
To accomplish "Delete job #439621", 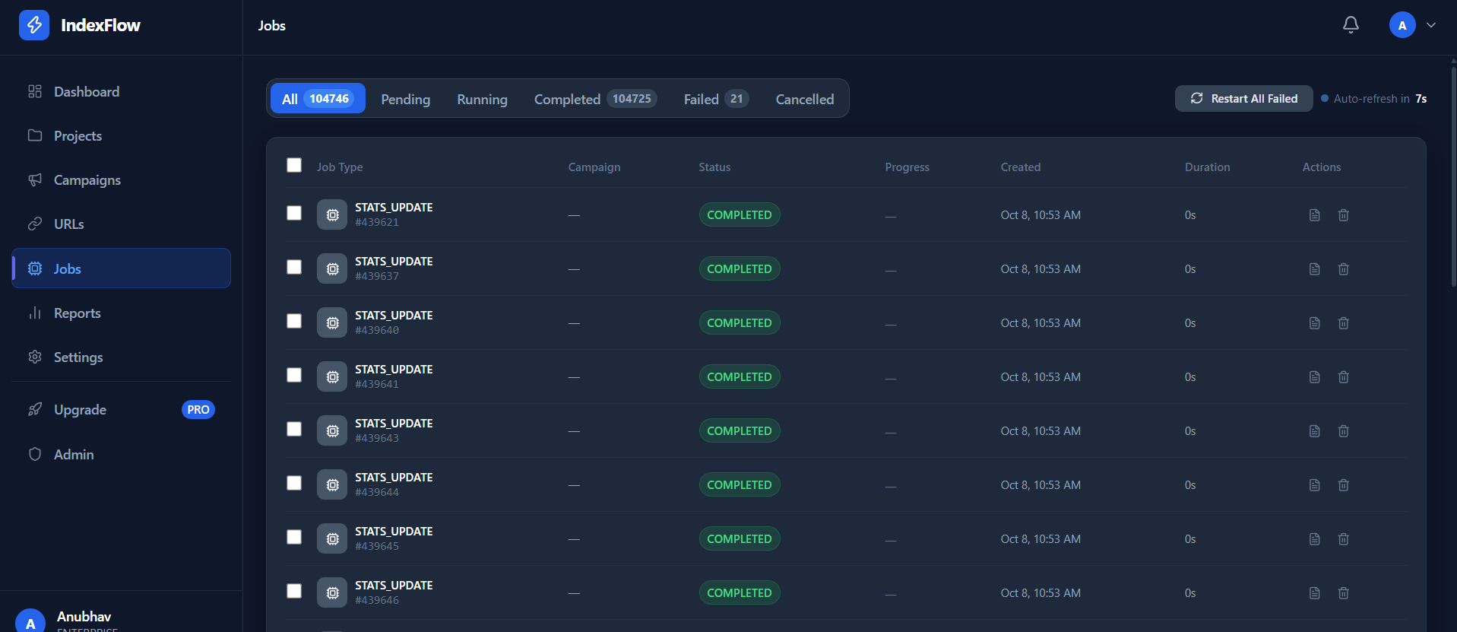I will click(x=1344, y=215).
